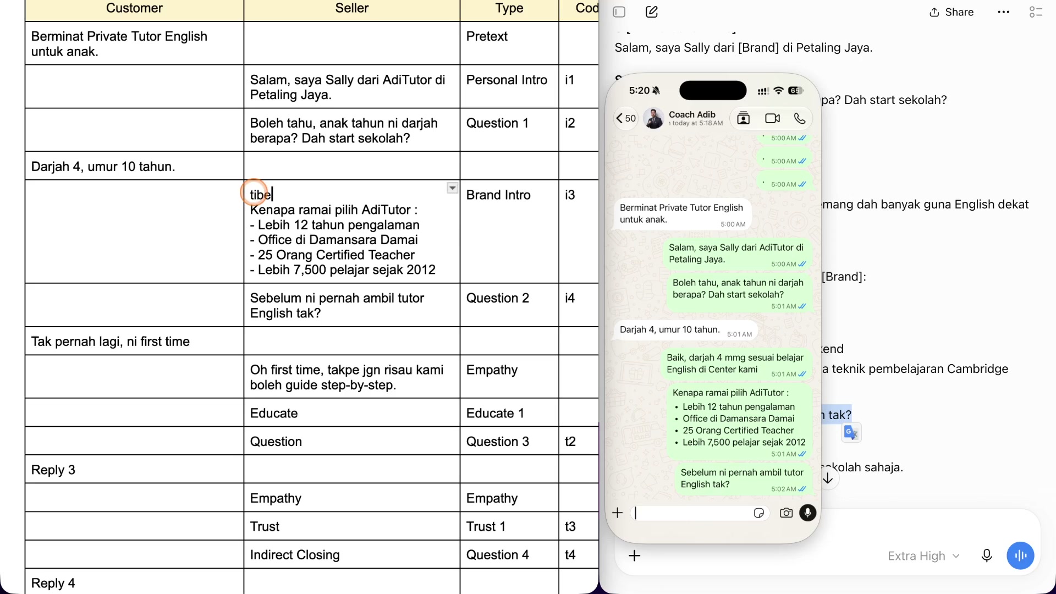This screenshot has width=1056, height=594.
Task: Click the dictation microphone in ChatGPT
Action: (987, 556)
